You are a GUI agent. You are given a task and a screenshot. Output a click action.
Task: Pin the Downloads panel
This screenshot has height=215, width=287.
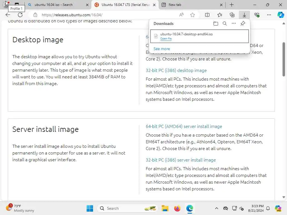point(243,24)
